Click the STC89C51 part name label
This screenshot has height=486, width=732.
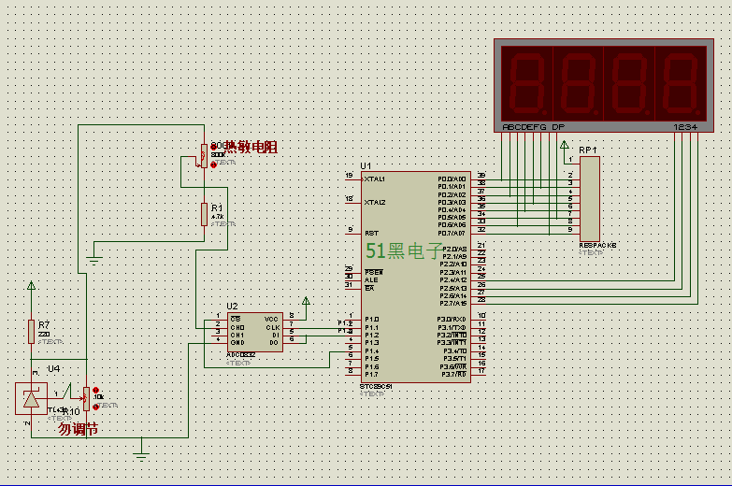376,387
